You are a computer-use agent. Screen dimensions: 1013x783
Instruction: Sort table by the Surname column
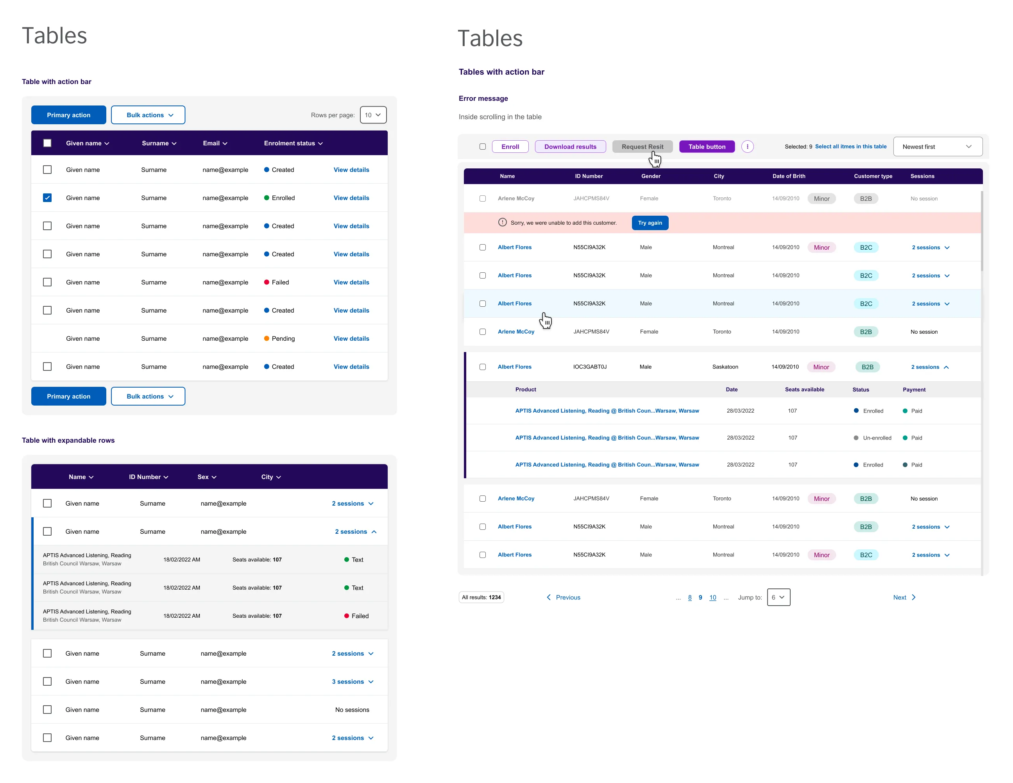click(x=159, y=143)
